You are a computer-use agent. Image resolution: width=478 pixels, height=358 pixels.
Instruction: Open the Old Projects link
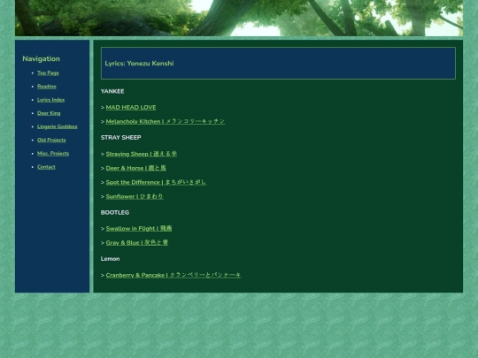tap(51, 140)
